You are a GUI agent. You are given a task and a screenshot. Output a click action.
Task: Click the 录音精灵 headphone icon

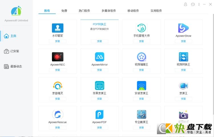58,86
